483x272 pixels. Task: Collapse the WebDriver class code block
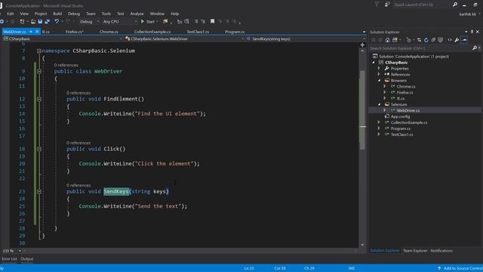(x=39, y=71)
